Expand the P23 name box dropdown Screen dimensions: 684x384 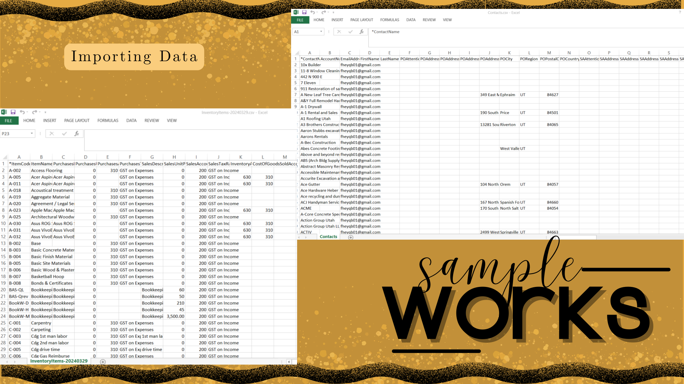[x=32, y=134]
